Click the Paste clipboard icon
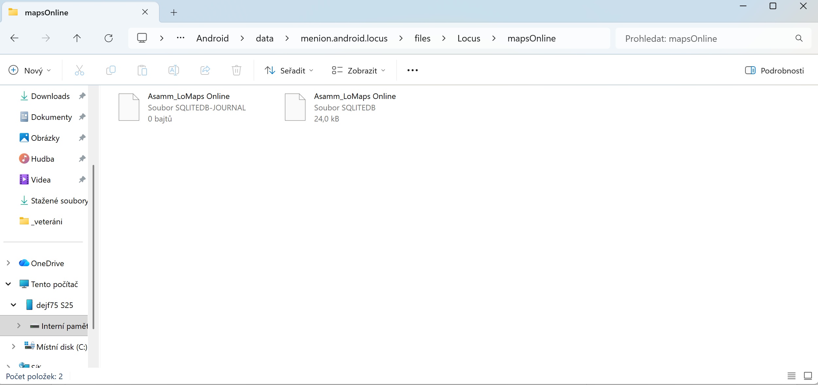This screenshot has width=818, height=385. (x=142, y=70)
